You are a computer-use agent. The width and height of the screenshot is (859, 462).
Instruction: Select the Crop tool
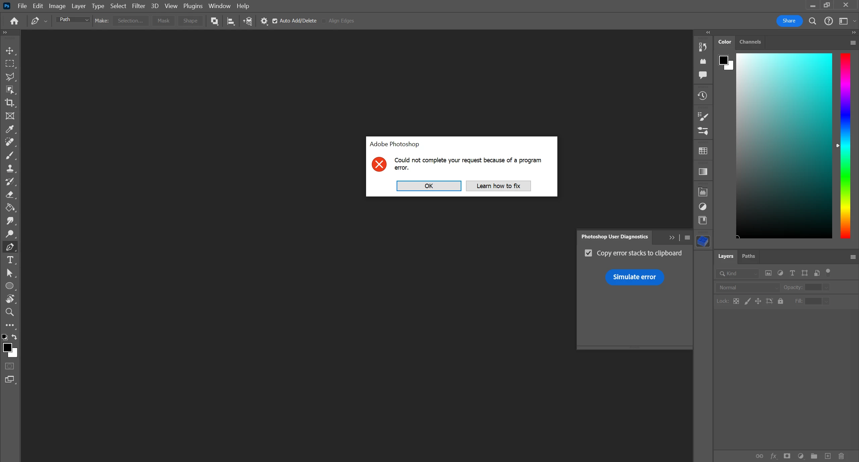9,103
